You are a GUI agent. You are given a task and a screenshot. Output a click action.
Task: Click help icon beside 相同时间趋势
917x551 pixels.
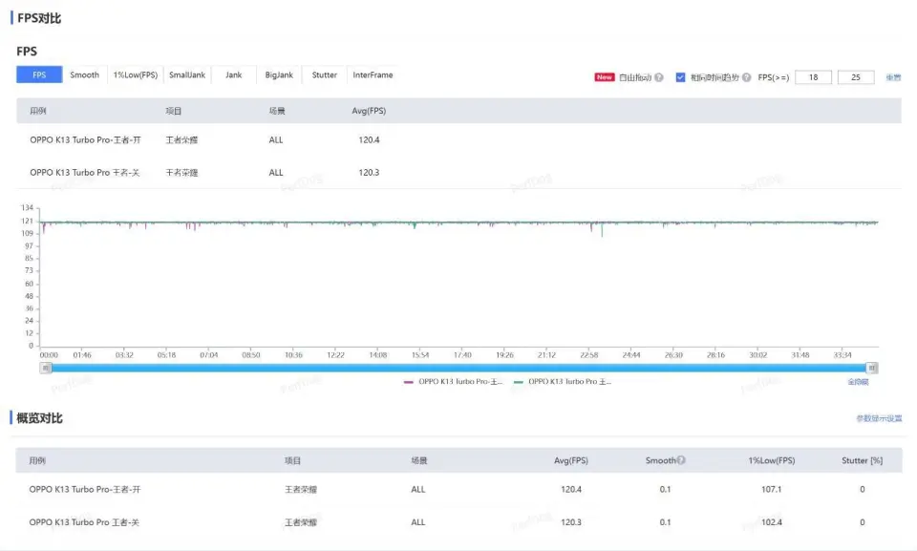click(x=747, y=77)
